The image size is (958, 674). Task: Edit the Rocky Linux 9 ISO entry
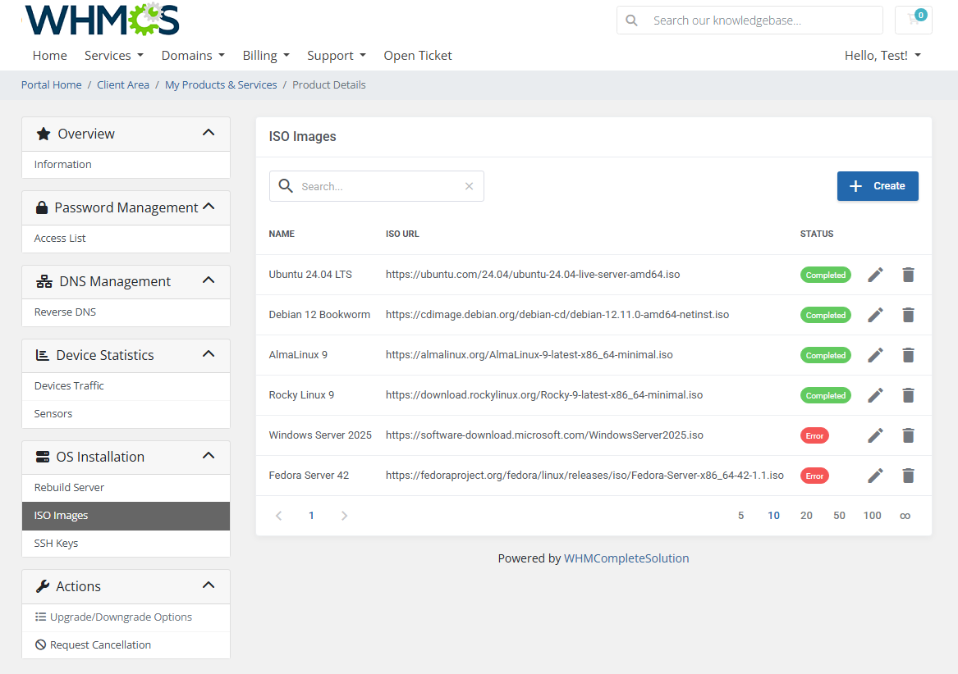click(876, 395)
